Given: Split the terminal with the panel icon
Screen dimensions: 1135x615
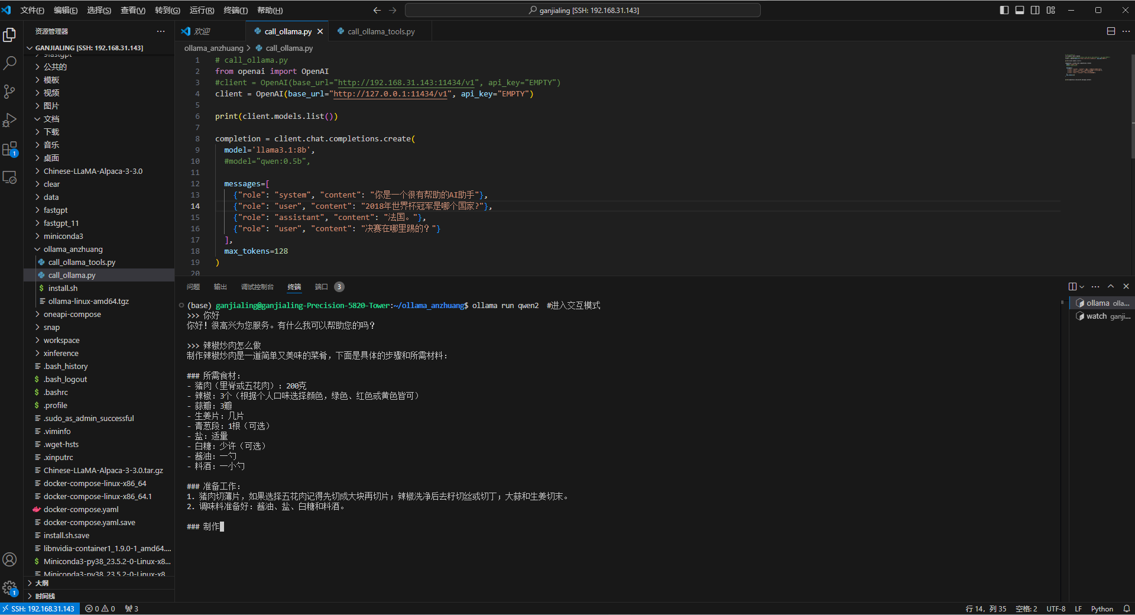Looking at the screenshot, I should (1072, 287).
